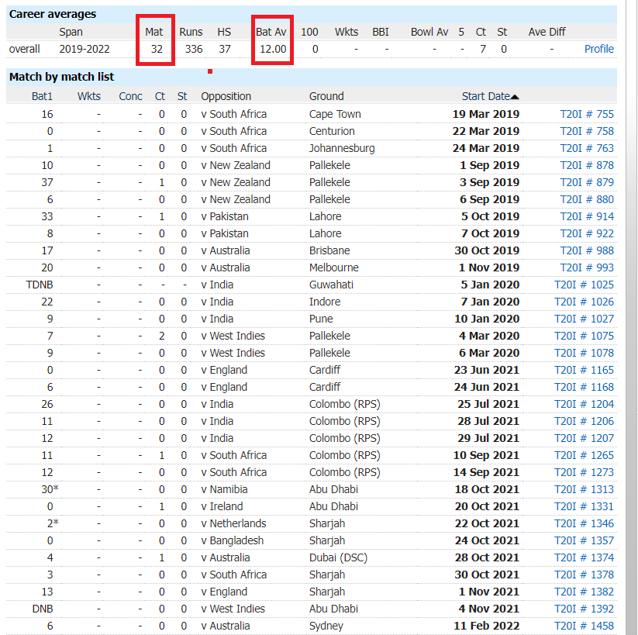
Task: Open match link T20I # 922
Action: [x=587, y=233]
